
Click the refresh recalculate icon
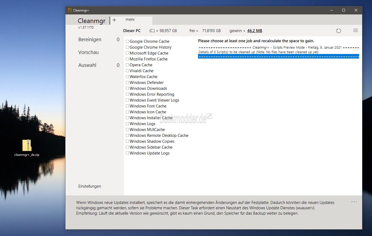[x=339, y=31]
